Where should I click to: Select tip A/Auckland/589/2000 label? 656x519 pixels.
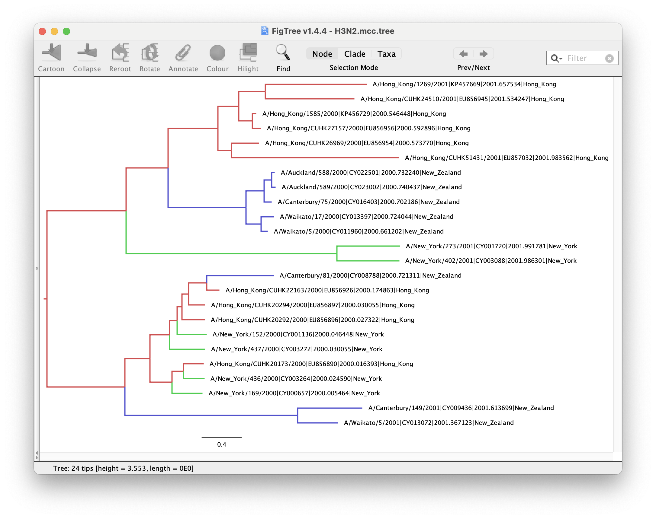[371, 187]
